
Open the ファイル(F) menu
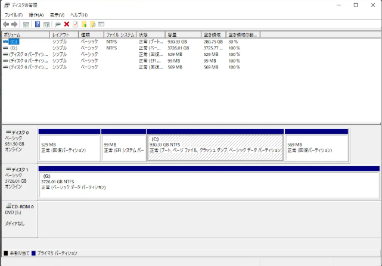tap(14, 15)
